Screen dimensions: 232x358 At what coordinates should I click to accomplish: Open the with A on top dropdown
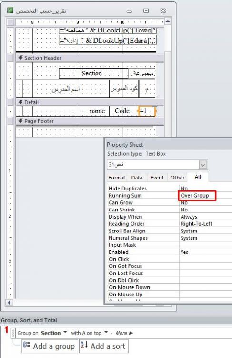coord(106,332)
